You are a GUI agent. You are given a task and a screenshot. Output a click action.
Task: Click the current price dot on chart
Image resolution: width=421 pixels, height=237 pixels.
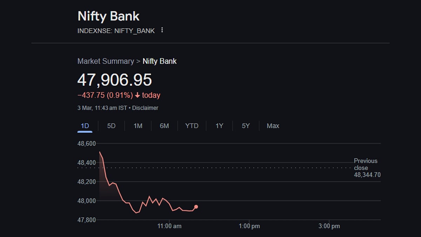coord(196,207)
